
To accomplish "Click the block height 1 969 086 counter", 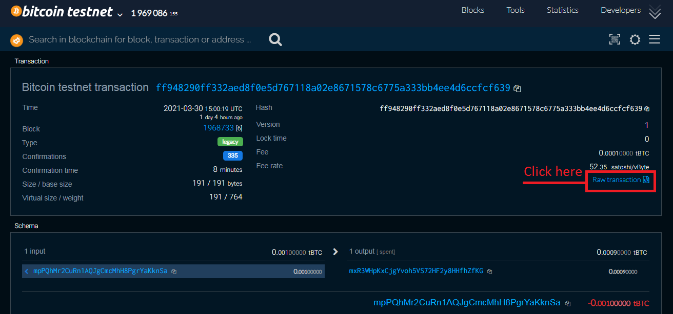I will [149, 13].
